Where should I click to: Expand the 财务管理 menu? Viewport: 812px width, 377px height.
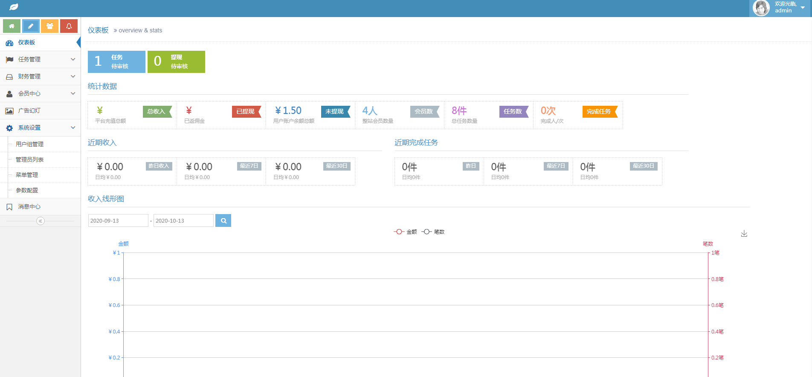40,76
